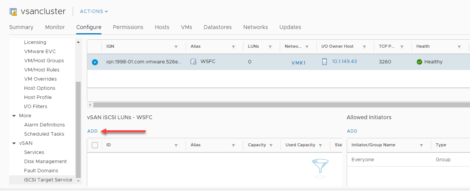Image resolution: width=470 pixels, height=191 pixels.
Task: Collapse the vSAN section in sidebar
Action: tap(14, 143)
